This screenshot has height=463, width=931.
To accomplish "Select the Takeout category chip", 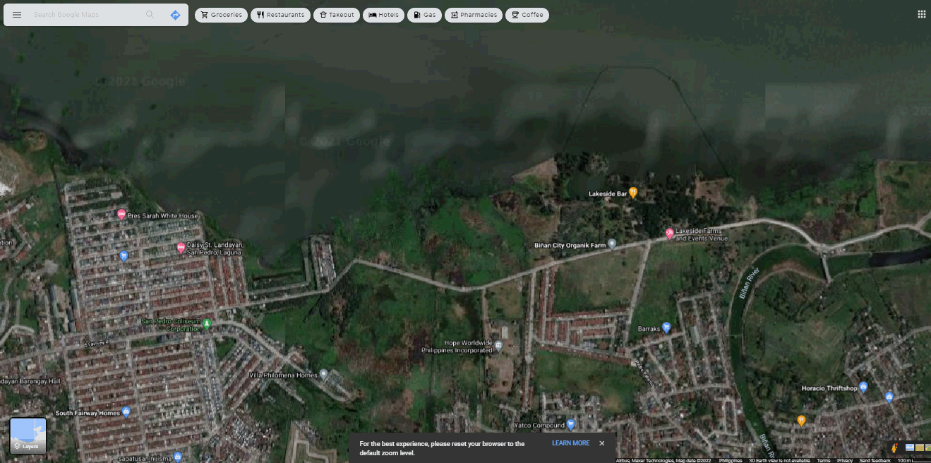I will coord(336,15).
